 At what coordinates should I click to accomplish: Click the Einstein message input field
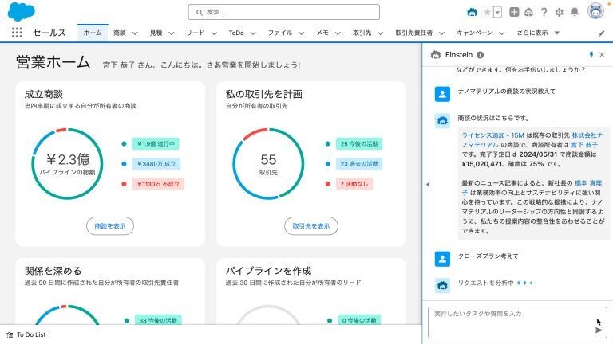[x=517, y=322]
